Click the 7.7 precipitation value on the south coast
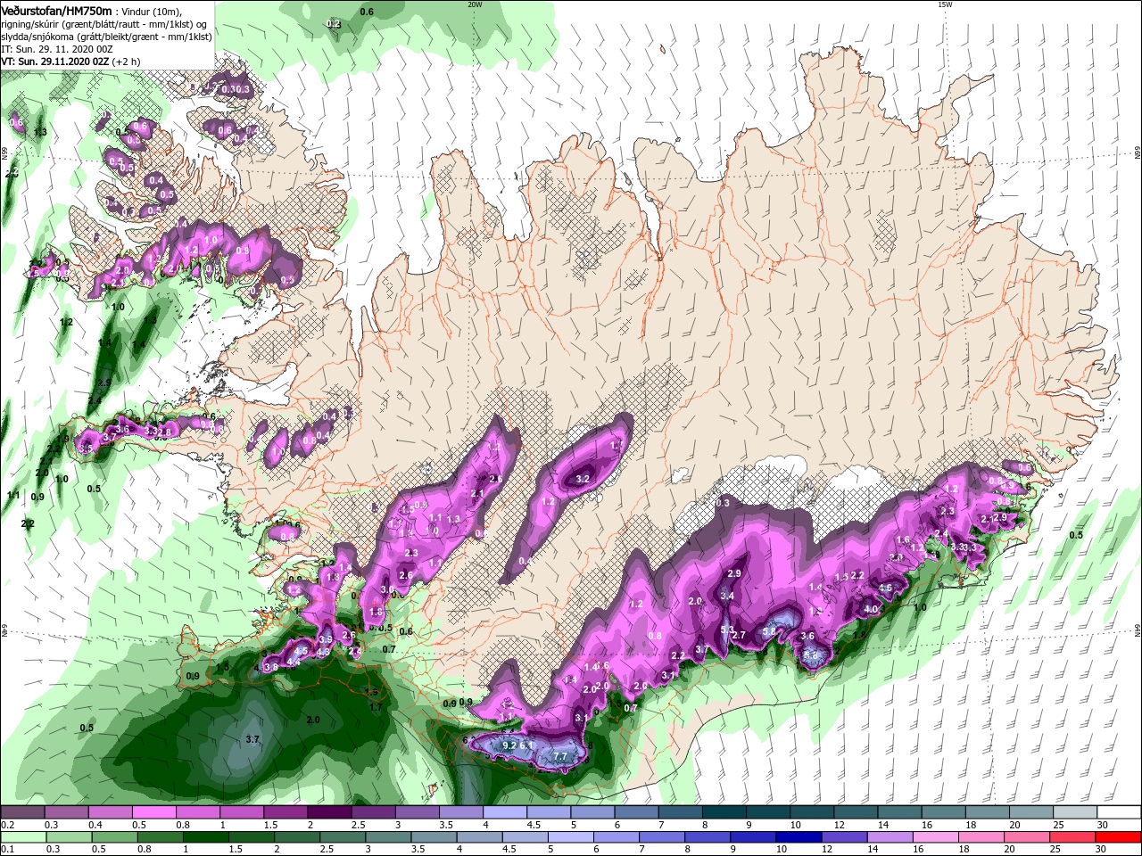 tap(559, 756)
